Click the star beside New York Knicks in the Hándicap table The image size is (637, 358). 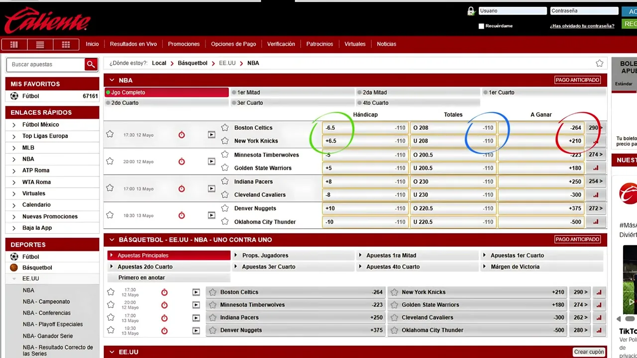click(225, 141)
